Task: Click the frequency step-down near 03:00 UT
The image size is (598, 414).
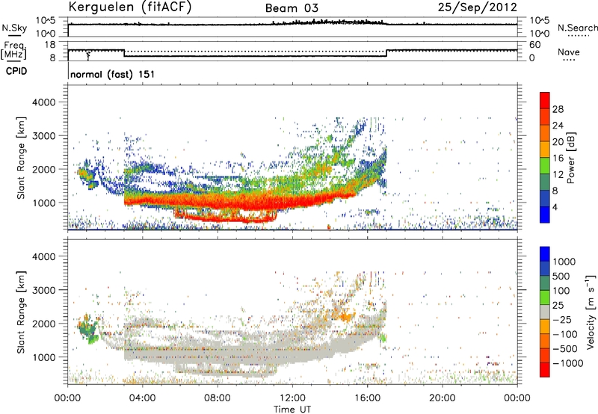Action: pos(124,53)
